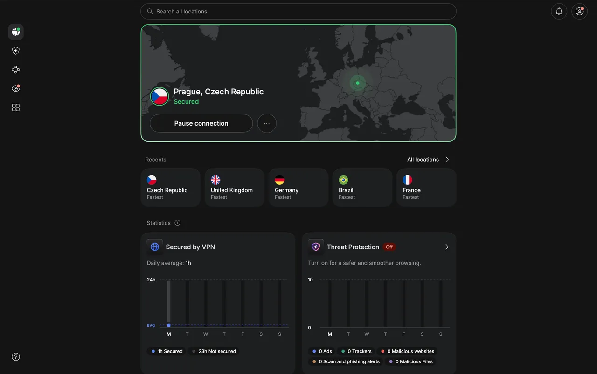This screenshot has width=597, height=374.
Task: Open the VPN globe sidebar tab
Action: (16, 32)
